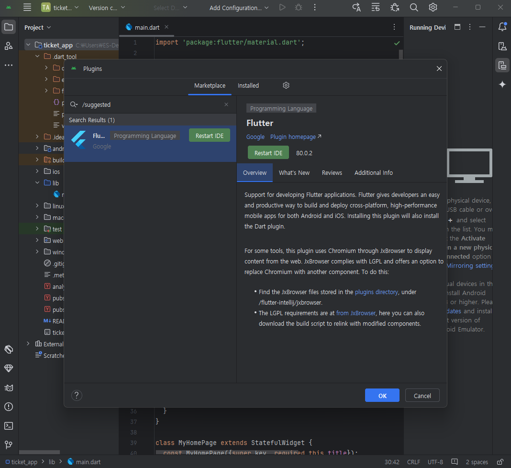511x468 pixels.
Task: Toggle Running Devices window mode icon
Action: [x=457, y=27]
